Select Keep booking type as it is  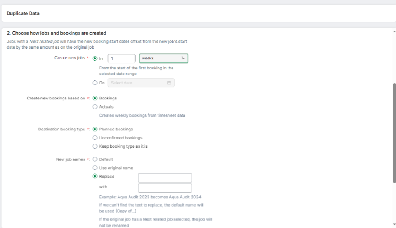(x=95, y=146)
